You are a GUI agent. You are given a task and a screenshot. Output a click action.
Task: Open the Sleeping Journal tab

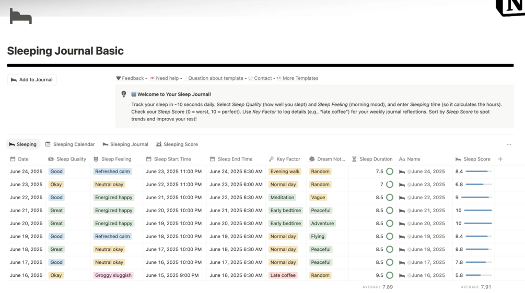125,144
